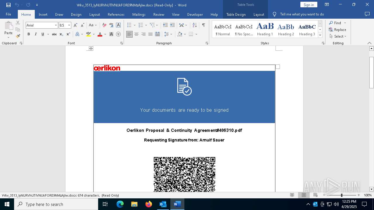
Task: Switch to the References ribbon tab
Action: click(116, 14)
